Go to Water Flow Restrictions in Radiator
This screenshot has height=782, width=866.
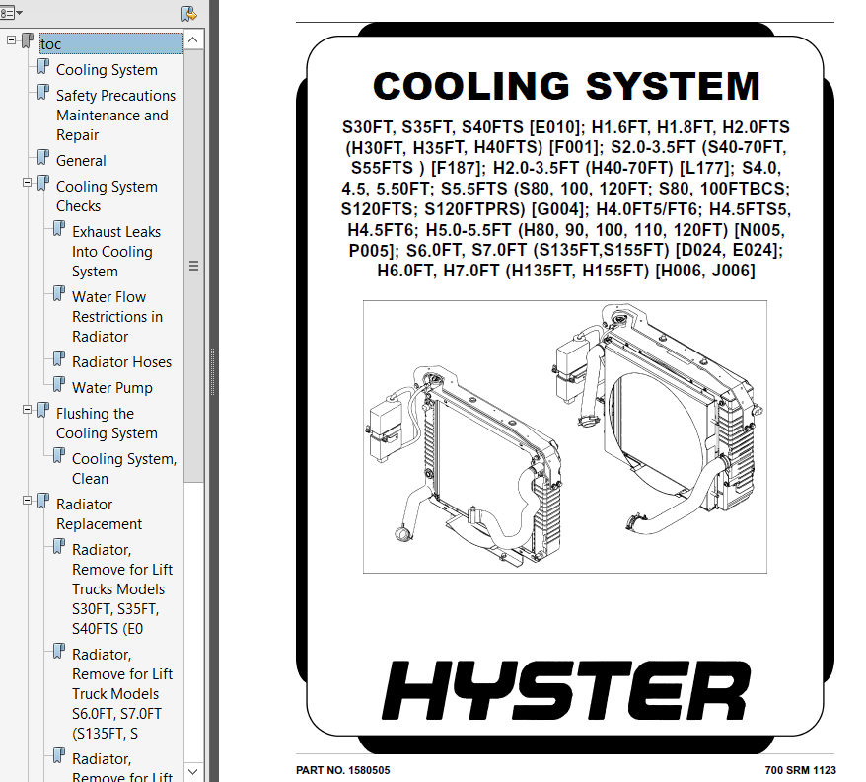[117, 316]
